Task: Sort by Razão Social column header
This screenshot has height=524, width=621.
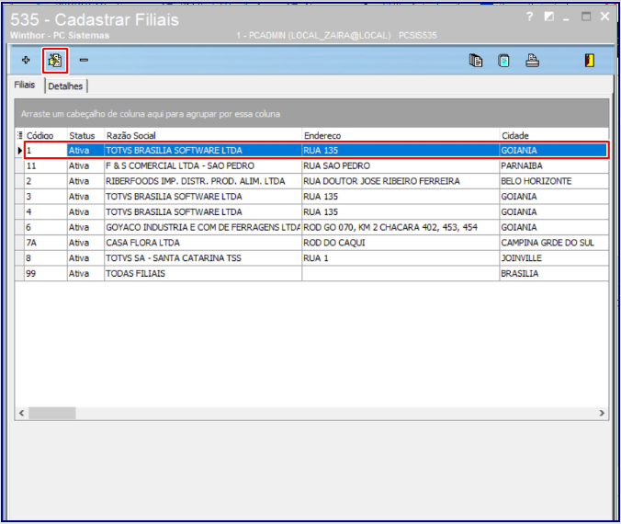Action: click(x=203, y=135)
